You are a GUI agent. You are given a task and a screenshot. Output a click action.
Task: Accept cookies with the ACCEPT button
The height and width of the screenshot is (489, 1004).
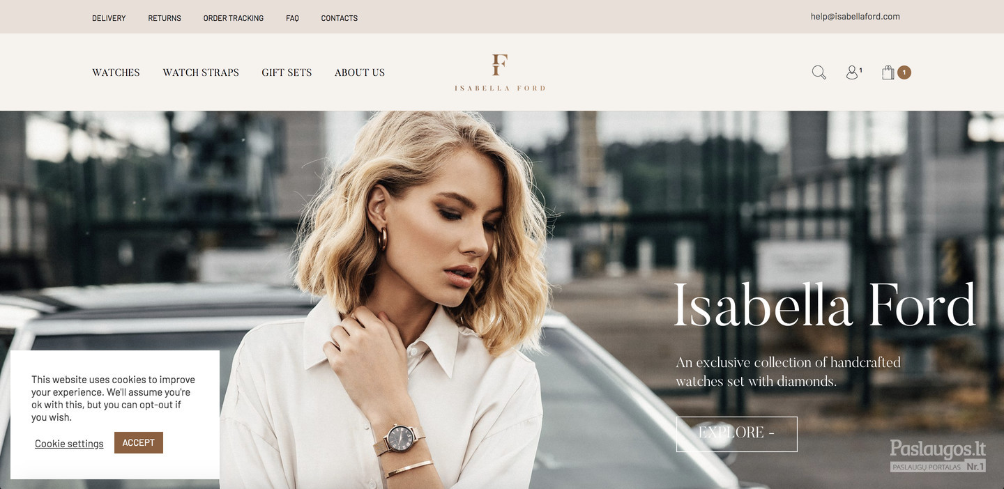click(139, 442)
